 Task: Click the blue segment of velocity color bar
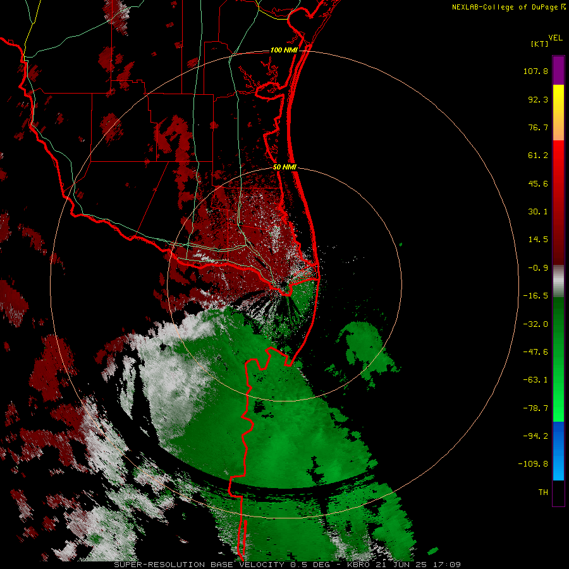(558, 451)
